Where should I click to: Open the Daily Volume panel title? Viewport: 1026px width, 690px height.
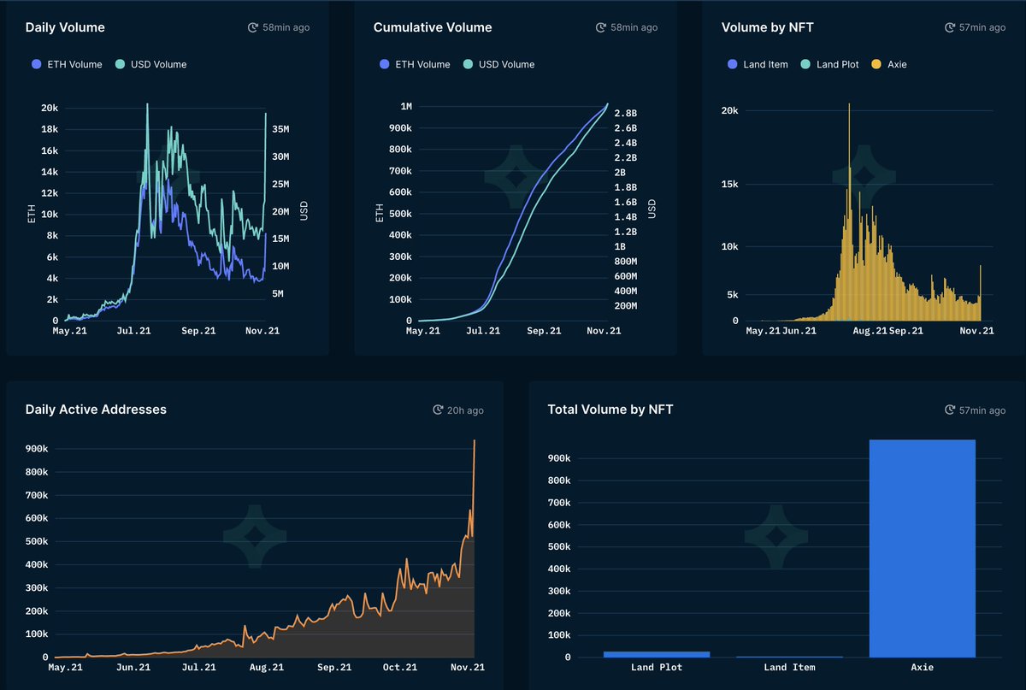(x=65, y=27)
